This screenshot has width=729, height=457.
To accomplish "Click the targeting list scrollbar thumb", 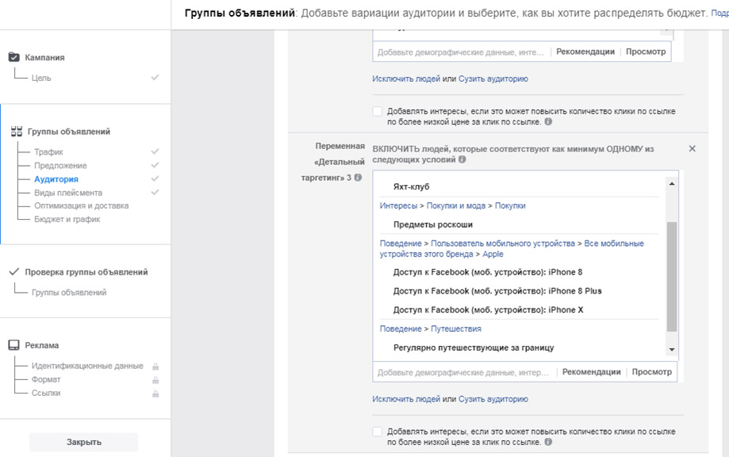I will (671, 277).
